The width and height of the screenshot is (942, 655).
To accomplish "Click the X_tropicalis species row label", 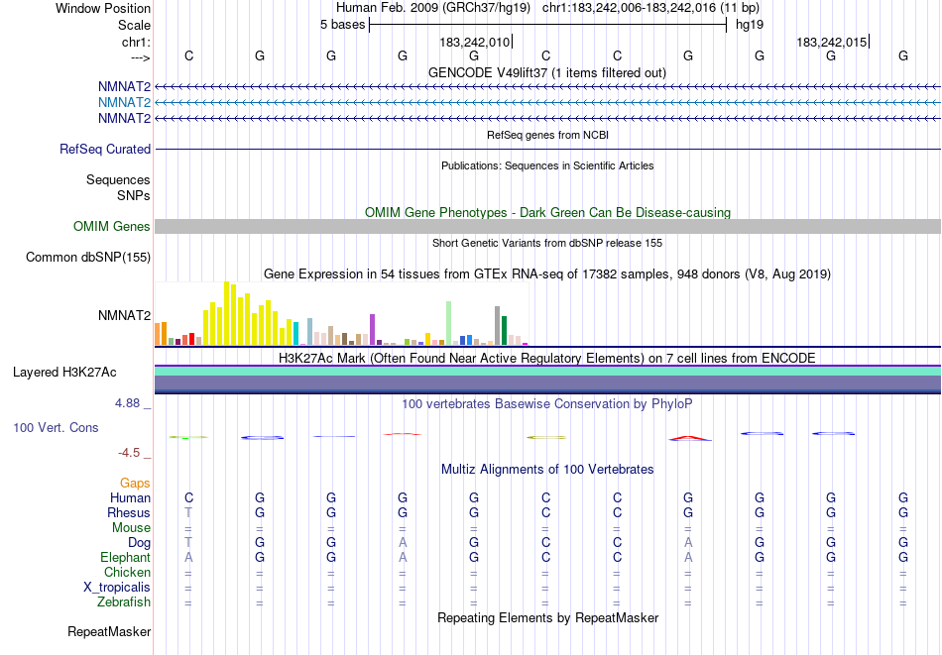I will click(x=117, y=588).
